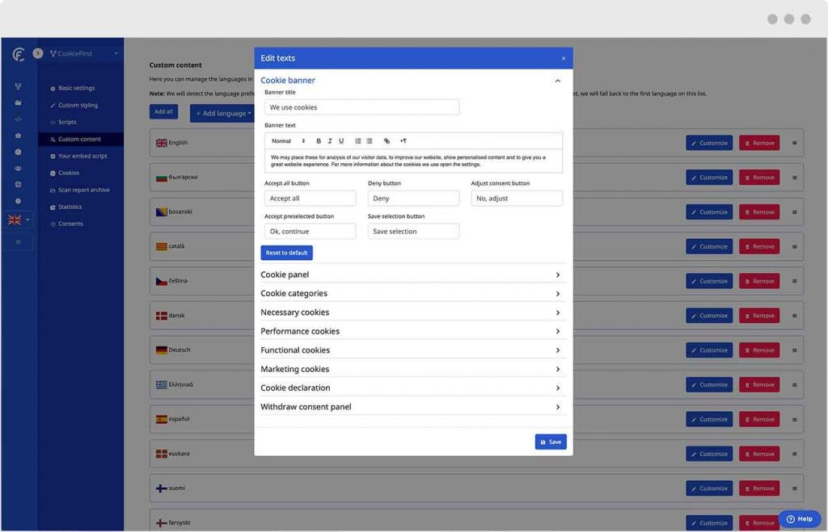Open Basic settings from the sidebar
828x532 pixels.
(77, 87)
